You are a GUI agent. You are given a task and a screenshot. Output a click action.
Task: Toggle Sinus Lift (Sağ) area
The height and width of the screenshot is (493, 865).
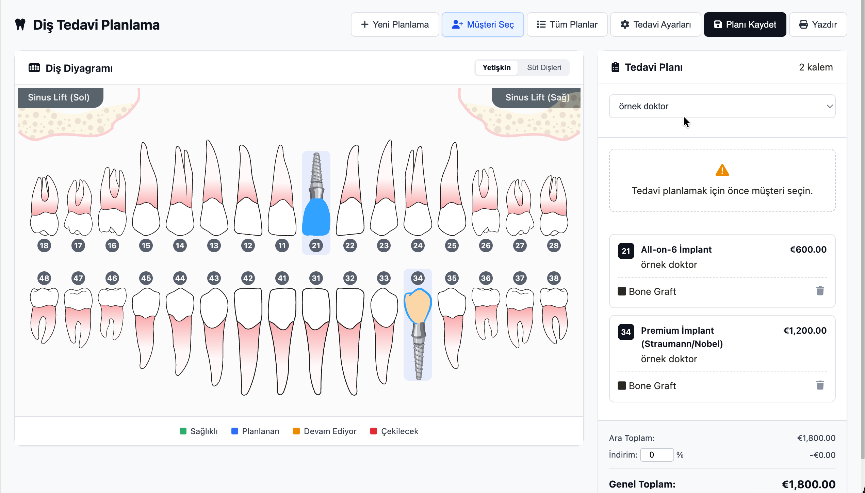[537, 98]
